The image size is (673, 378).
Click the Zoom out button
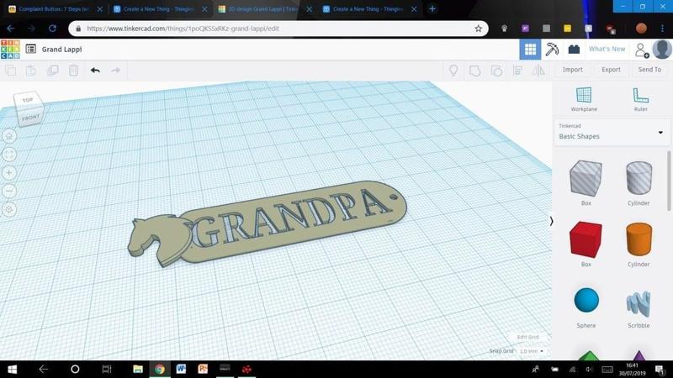pyautogui.click(x=9, y=192)
